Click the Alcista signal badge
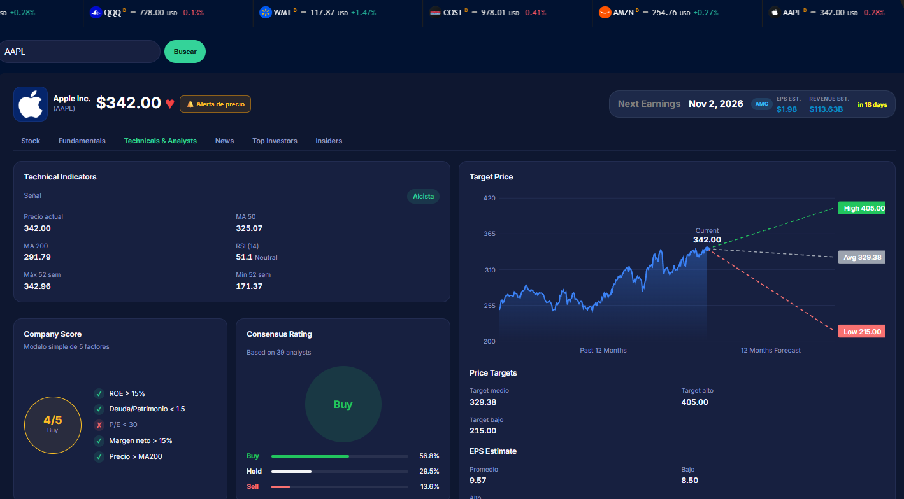 [x=423, y=196]
